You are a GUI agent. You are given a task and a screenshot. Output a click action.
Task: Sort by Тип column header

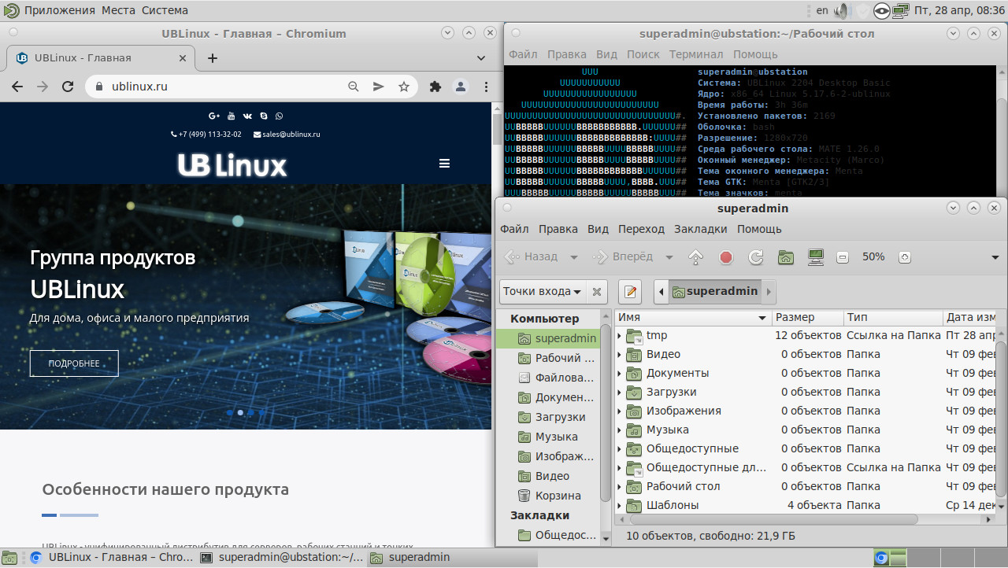pyautogui.click(x=893, y=317)
